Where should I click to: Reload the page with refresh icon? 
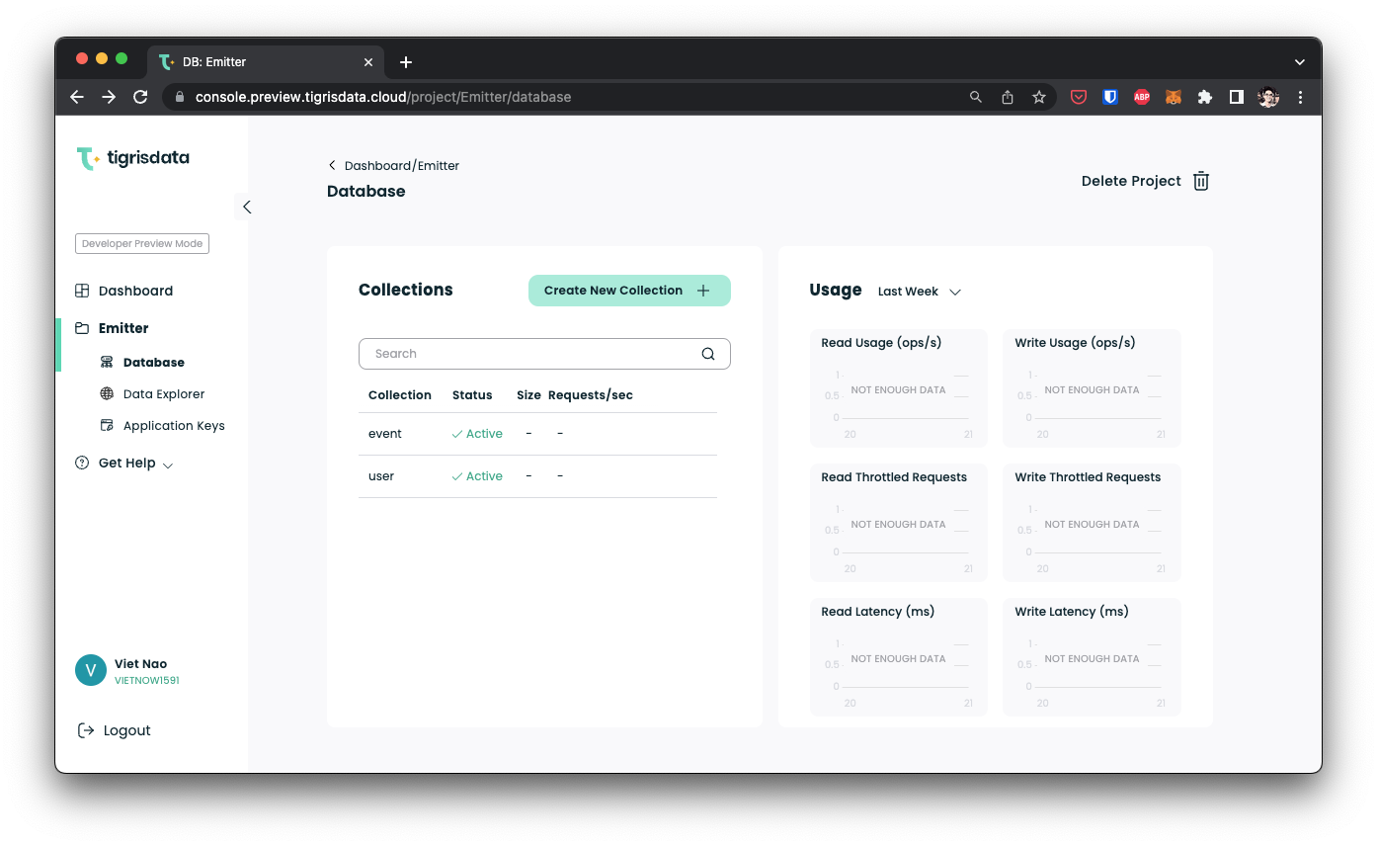pyautogui.click(x=140, y=97)
